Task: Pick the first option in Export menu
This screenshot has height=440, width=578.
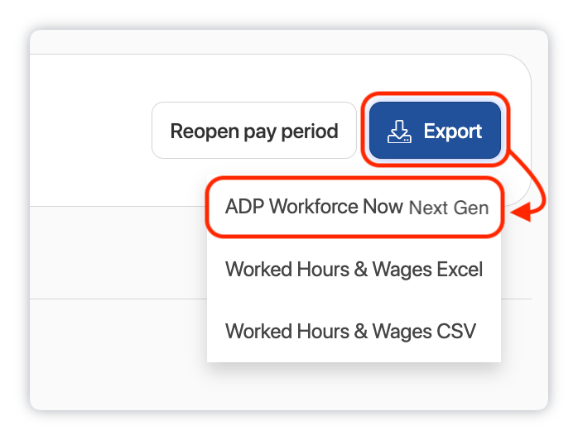Action: click(356, 208)
